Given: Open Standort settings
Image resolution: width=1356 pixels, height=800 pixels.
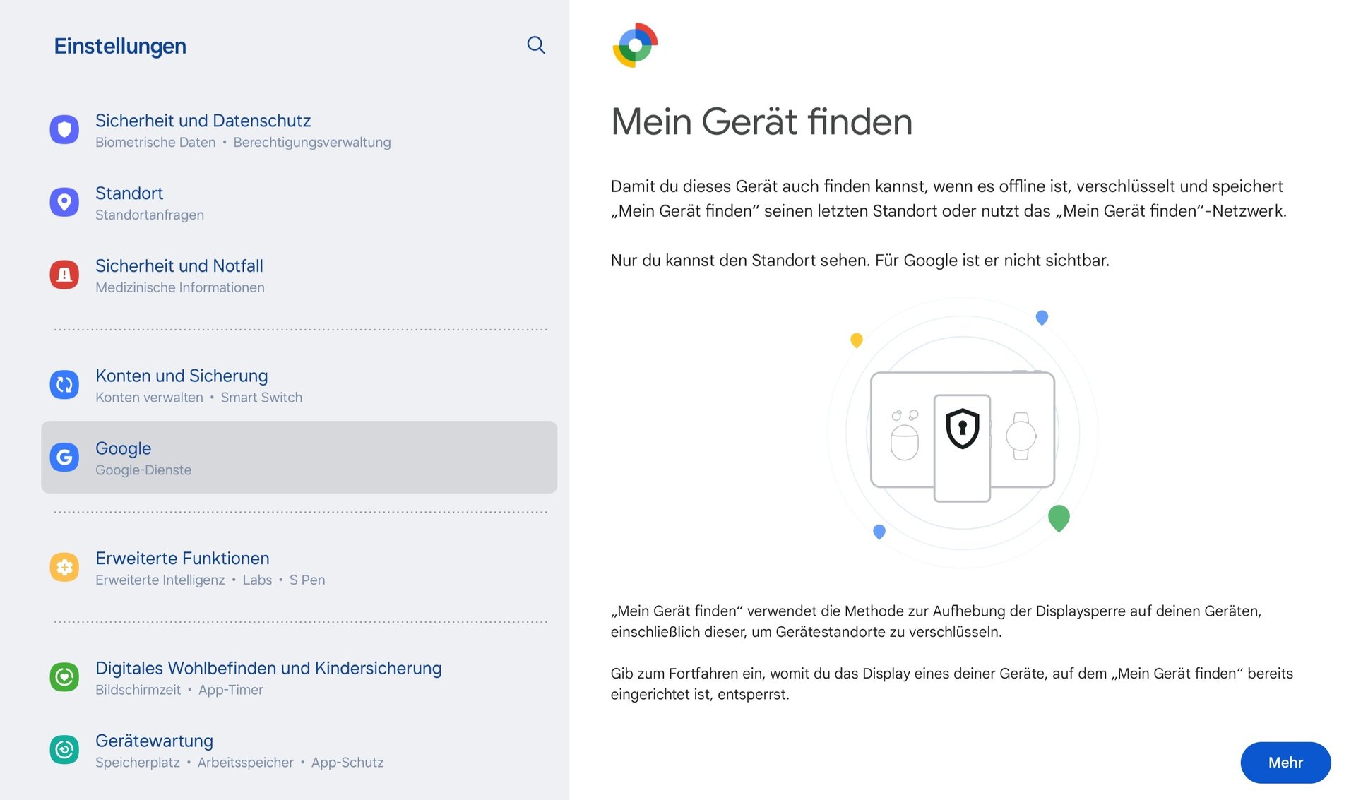Looking at the screenshot, I should point(299,203).
